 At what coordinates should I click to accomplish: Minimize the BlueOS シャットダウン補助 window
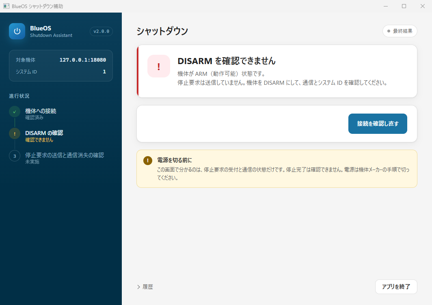point(386,6)
